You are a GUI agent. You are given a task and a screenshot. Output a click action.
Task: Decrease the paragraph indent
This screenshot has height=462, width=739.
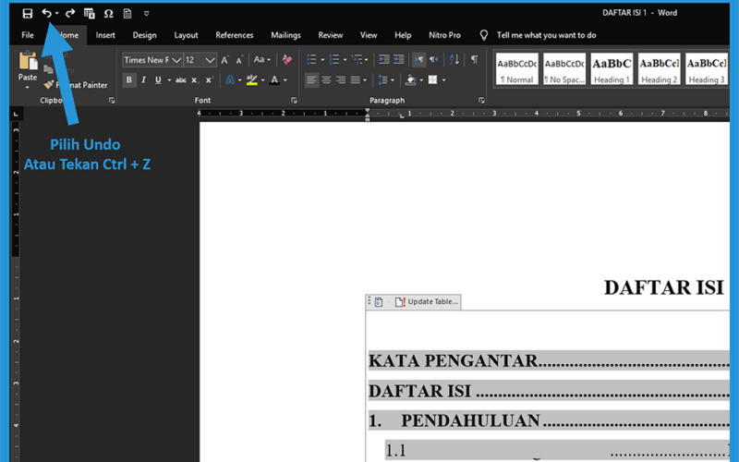tap(384, 59)
